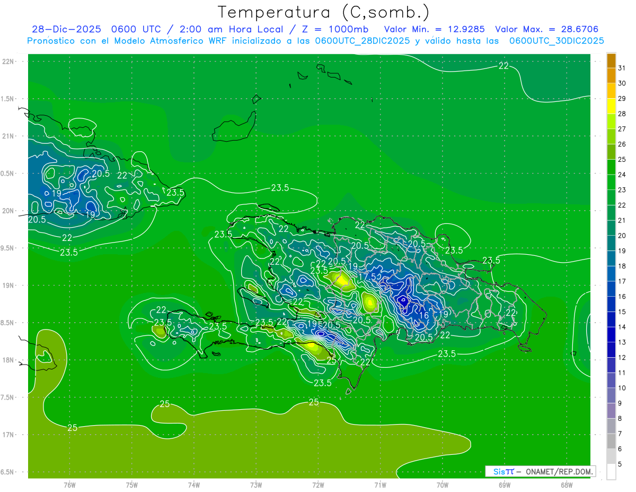This screenshot has width=636, height=492.
Task: Click the '8' label on the color scale
Action: click(620, 419)
